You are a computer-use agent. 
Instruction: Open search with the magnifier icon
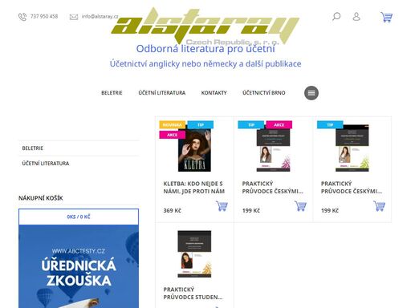[336, 17]
